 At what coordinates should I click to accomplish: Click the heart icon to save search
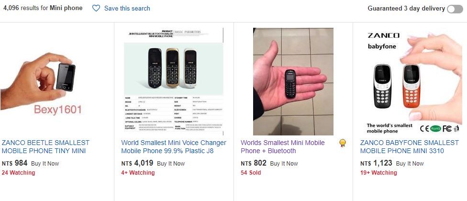tap(96, 8)
